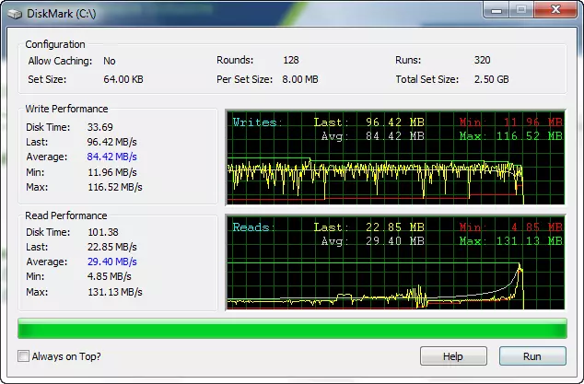
Task: Click the Write Performance group label
Action: (66, 109)
